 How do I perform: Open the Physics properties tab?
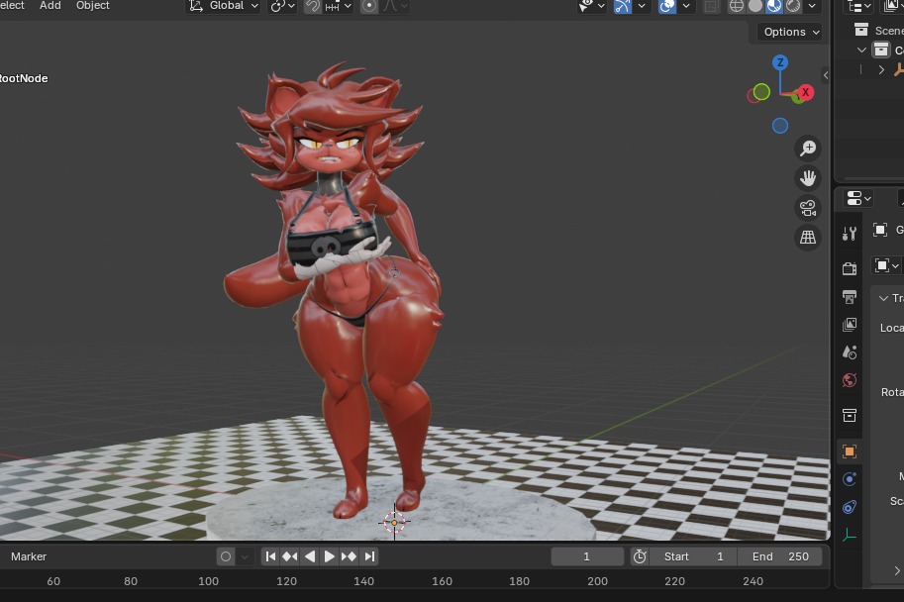pyautogui.click(x=850, y=478)
